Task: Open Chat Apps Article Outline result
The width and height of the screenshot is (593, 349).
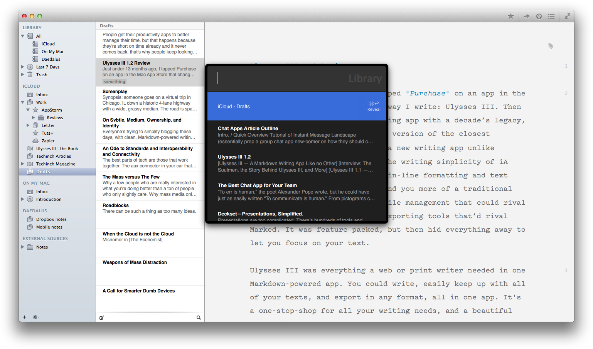Action: coord(296,135)
